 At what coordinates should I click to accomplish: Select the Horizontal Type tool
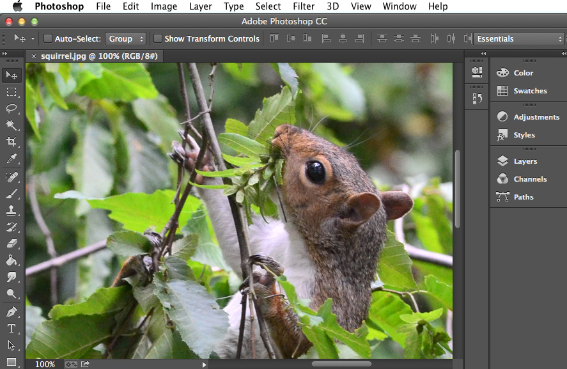pos(12,329)
